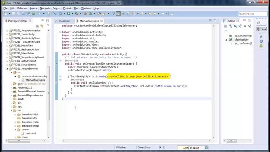
Task: Click the green Android icon in sidebar
Action: click(x=261, y=46)
